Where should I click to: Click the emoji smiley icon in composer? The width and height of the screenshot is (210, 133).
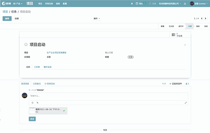click(x=32, y=103)
